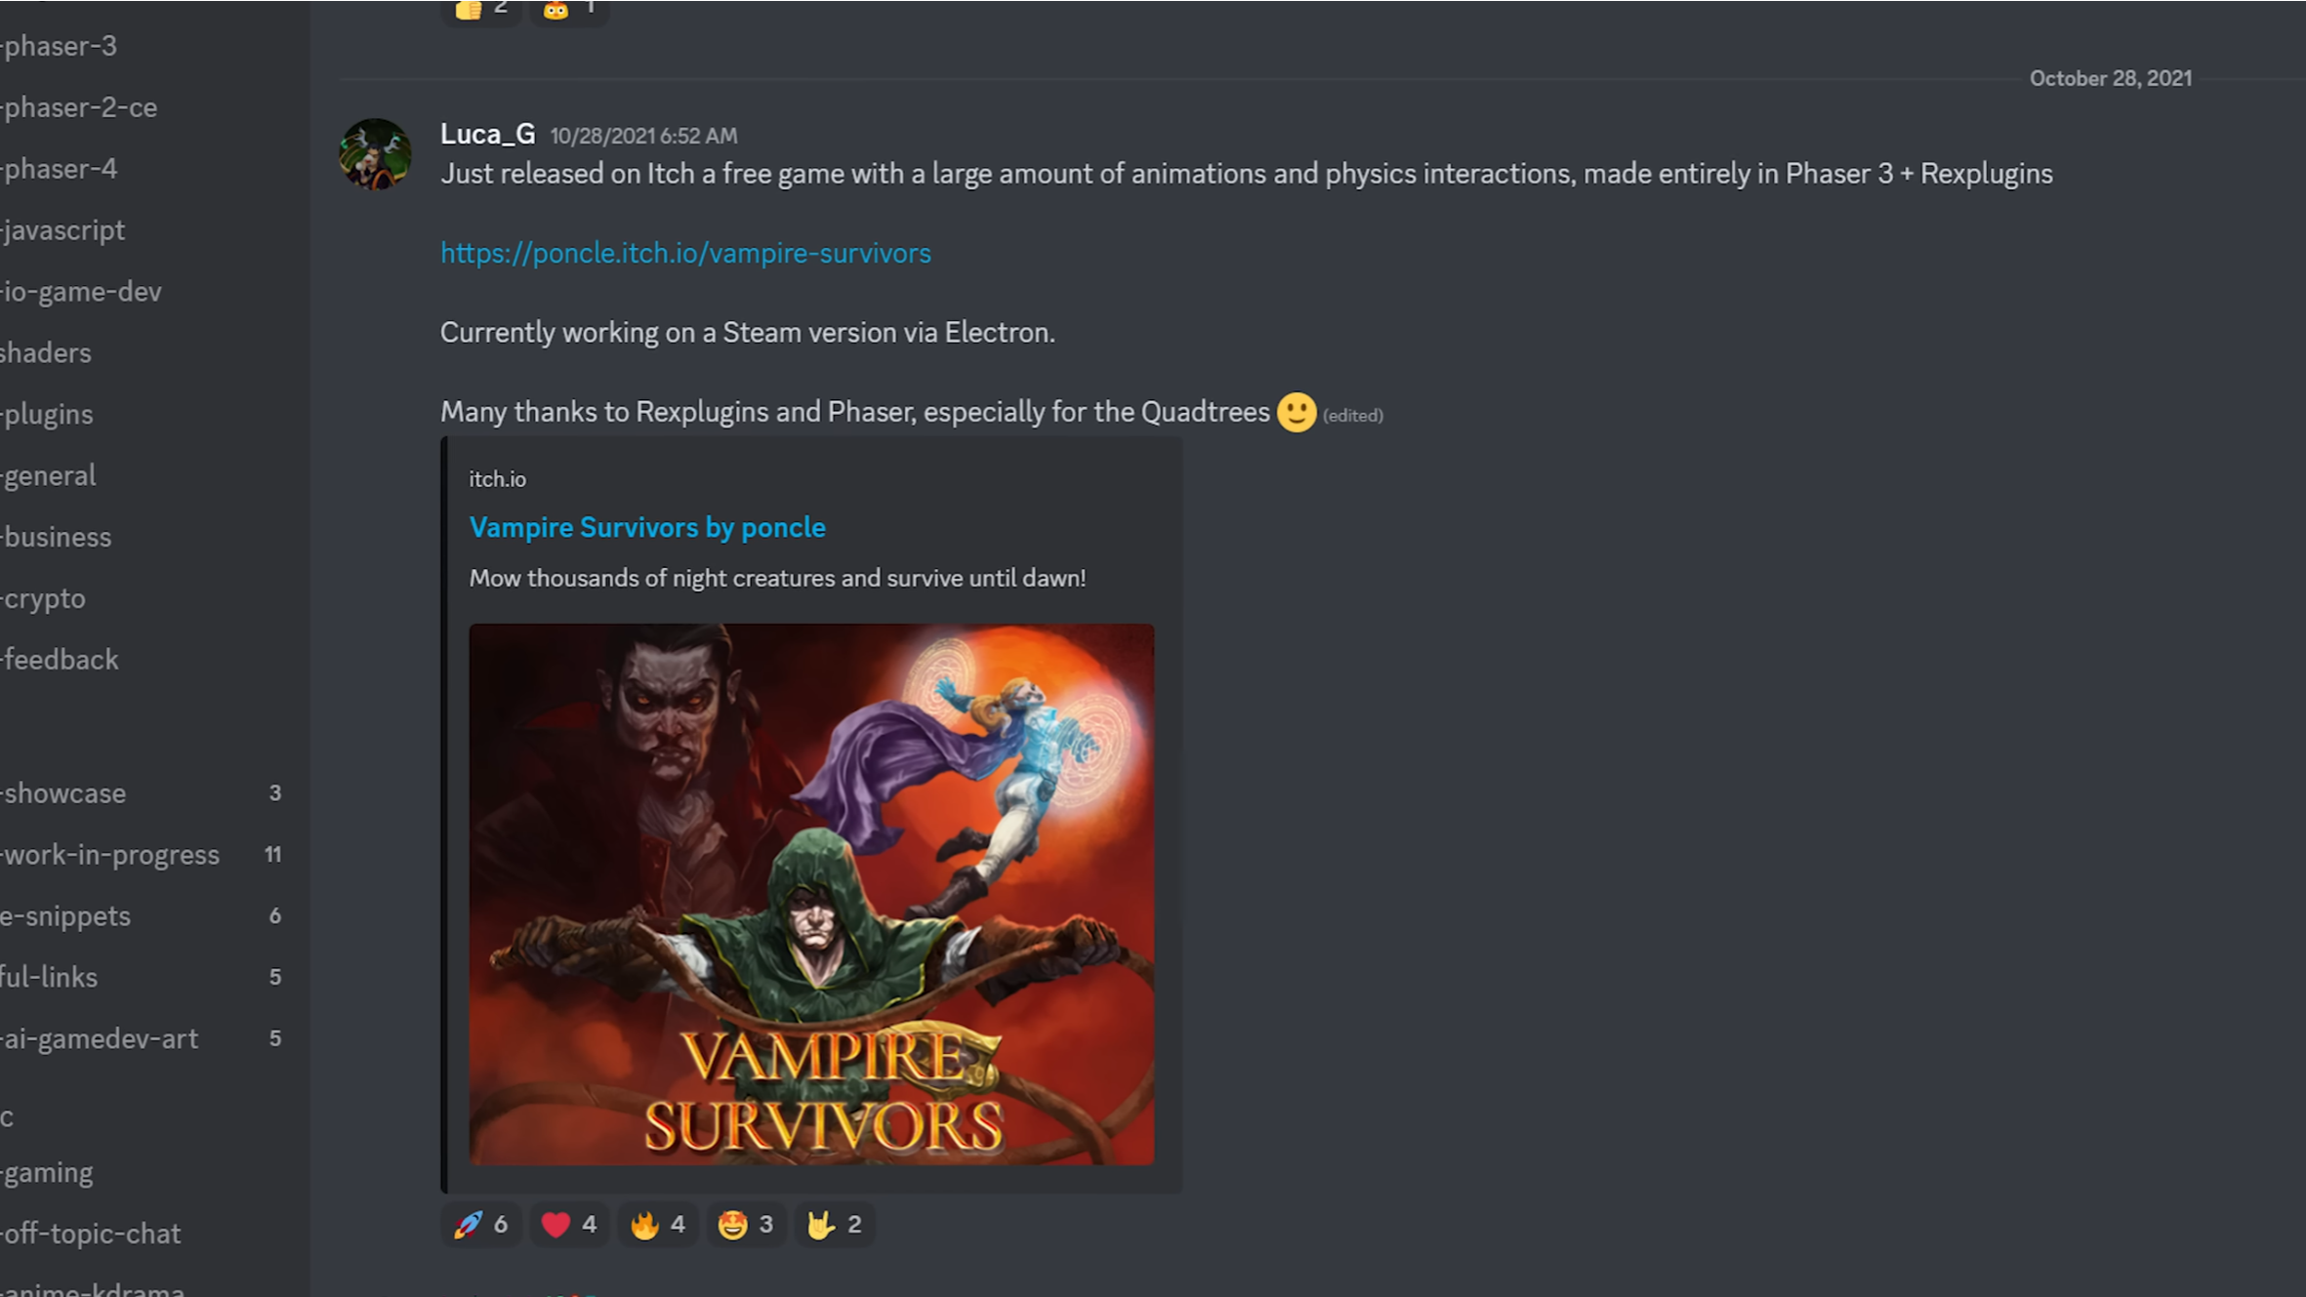This screenshot has height=1297, width=2306.
Task: Toggle the fire emoji reaction
Action: (658, 1224)
